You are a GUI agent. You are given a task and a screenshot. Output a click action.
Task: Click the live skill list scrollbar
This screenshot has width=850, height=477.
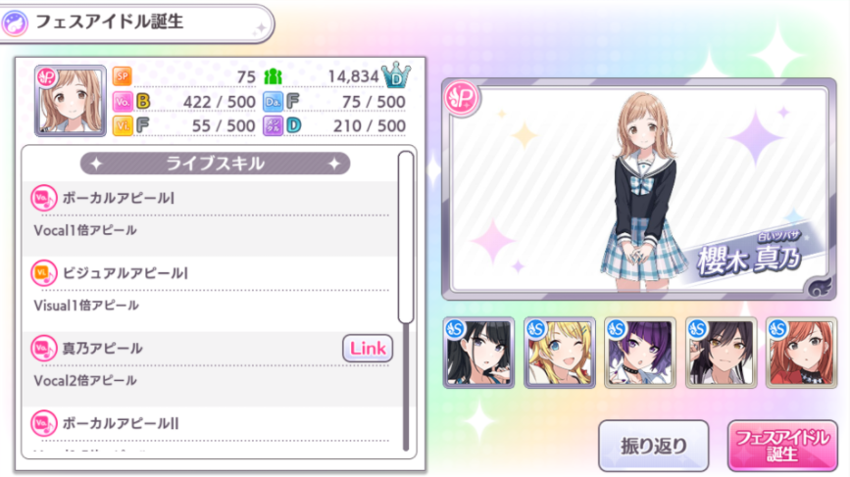(x=406, y=238)
